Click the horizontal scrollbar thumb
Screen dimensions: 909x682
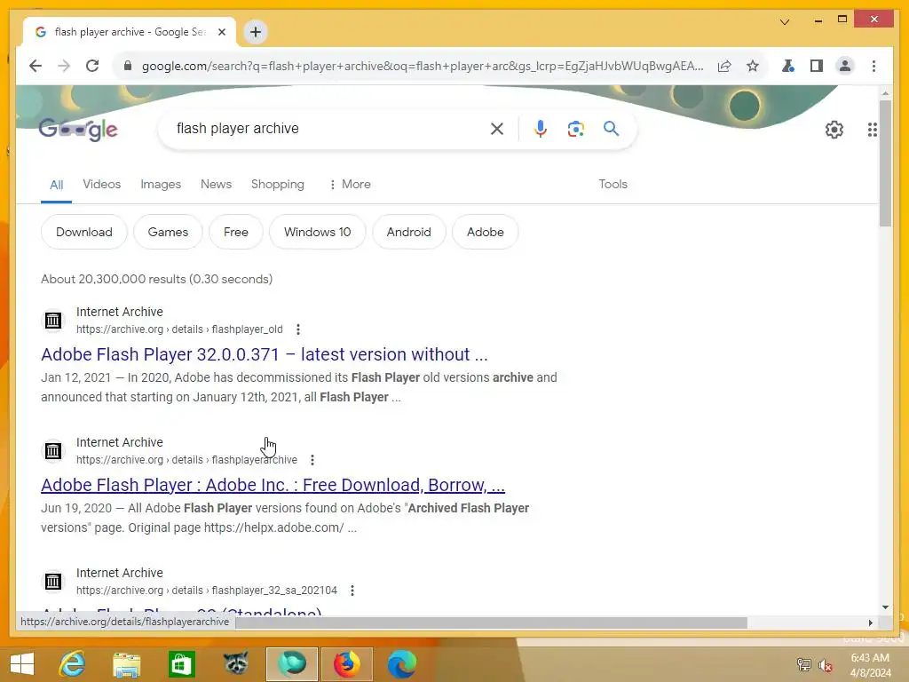pyautogui.click(x=491, y=623)
